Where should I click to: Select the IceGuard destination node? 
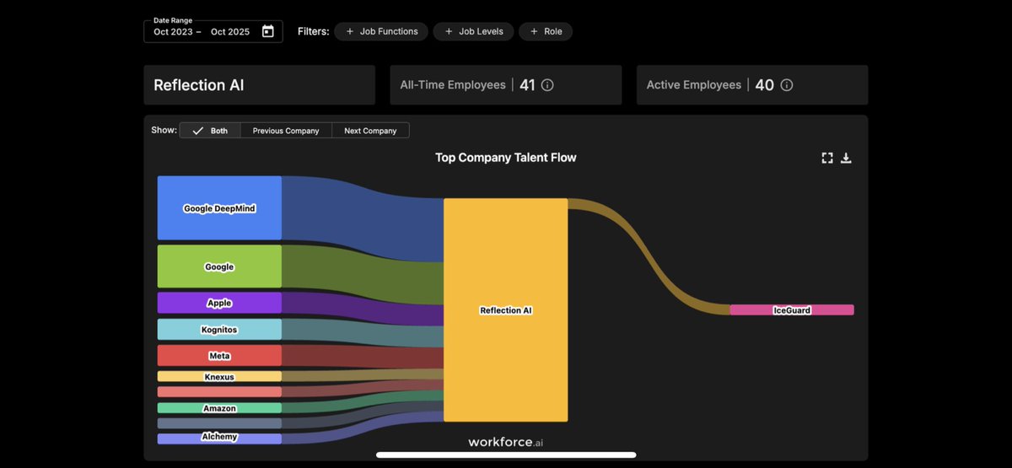tap(792, 310)
